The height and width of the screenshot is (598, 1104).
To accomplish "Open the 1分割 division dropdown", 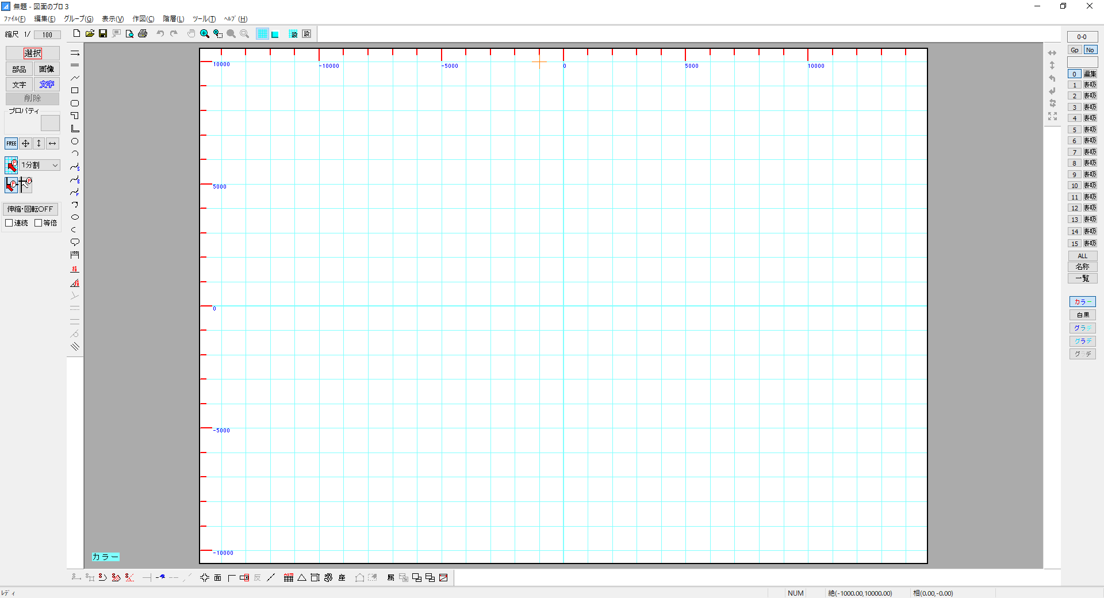I will click(40, 165).
